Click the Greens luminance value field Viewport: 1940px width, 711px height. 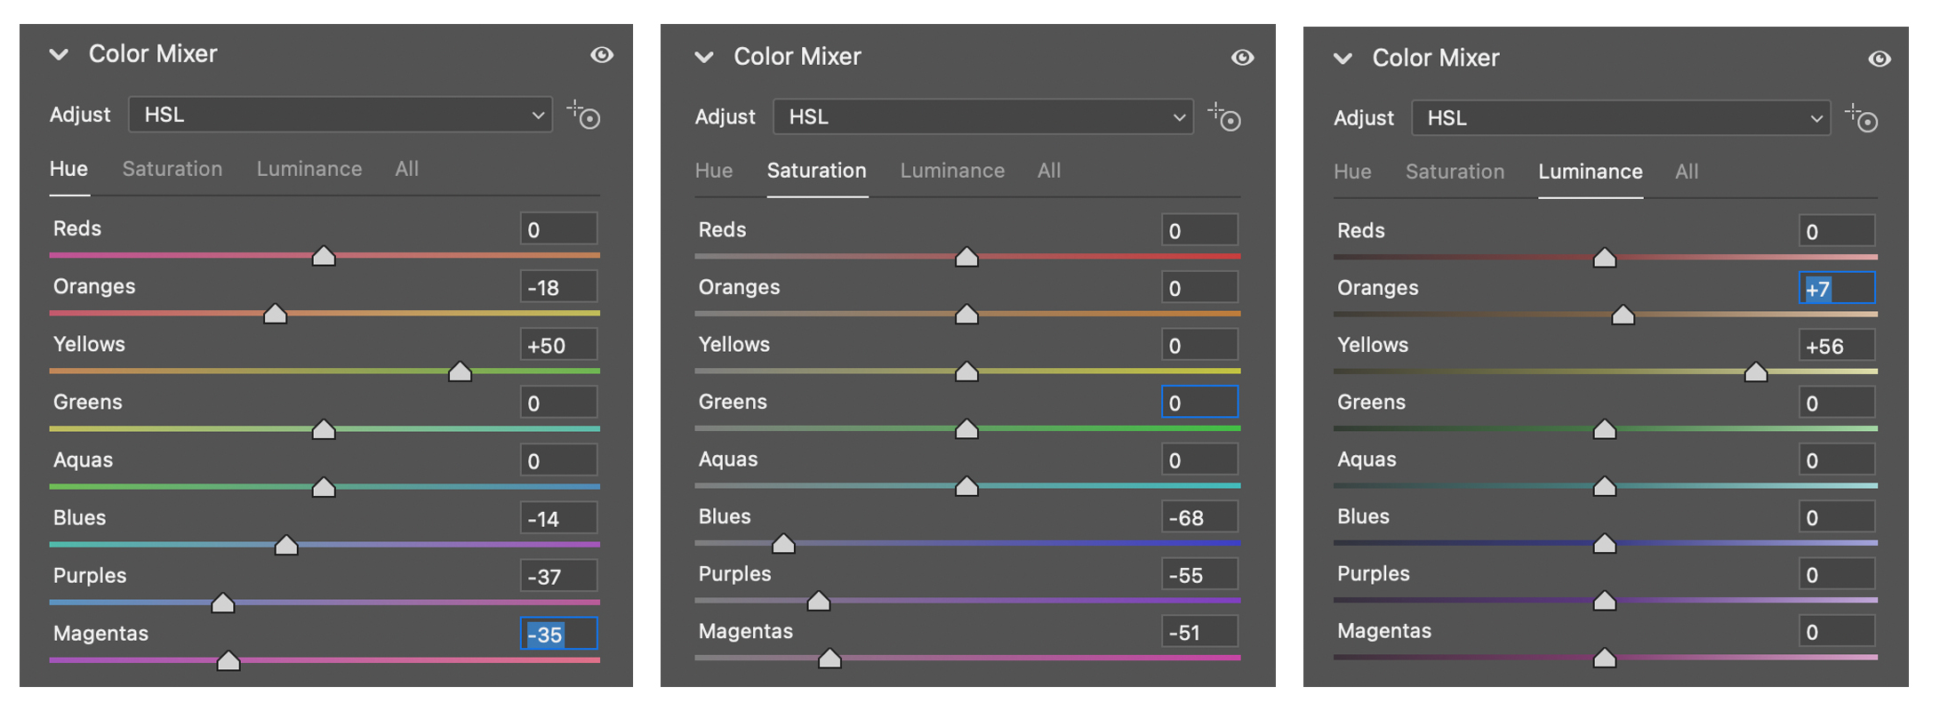1837,403
